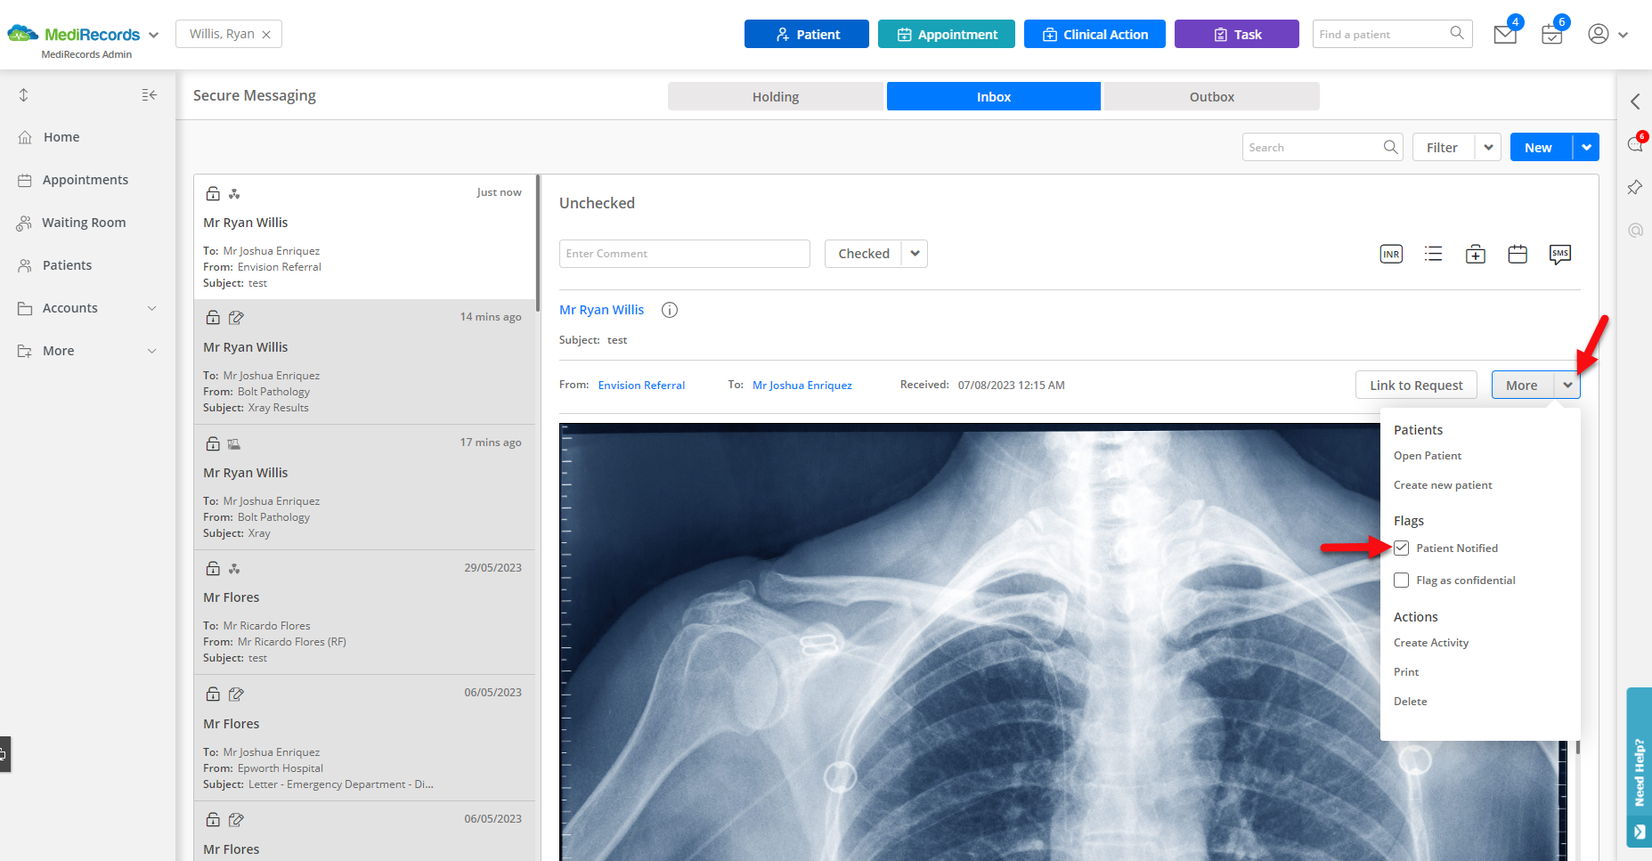Image resolution: width=1652 pixels, height=861 pixels.
Task: Click the Clinical Action button
Action: click(x=1095, y=34)
